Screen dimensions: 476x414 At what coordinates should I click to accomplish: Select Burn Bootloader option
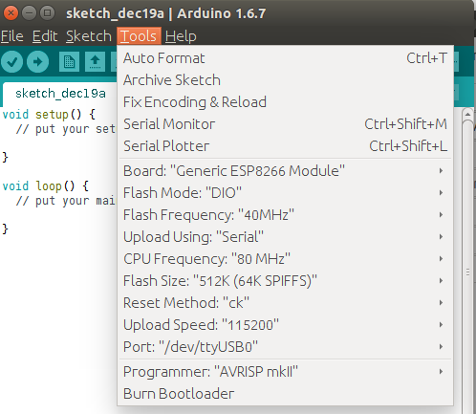pos(285,394)
